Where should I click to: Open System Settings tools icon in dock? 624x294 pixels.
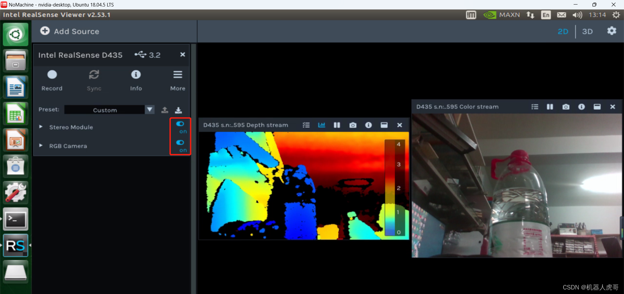(16, 193)
